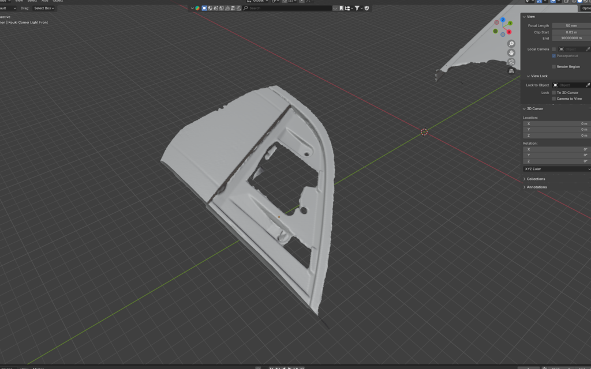Click the Focal Length 50 mm field
Viewport: 591px width, 369px height.
(x=571, y=25)
